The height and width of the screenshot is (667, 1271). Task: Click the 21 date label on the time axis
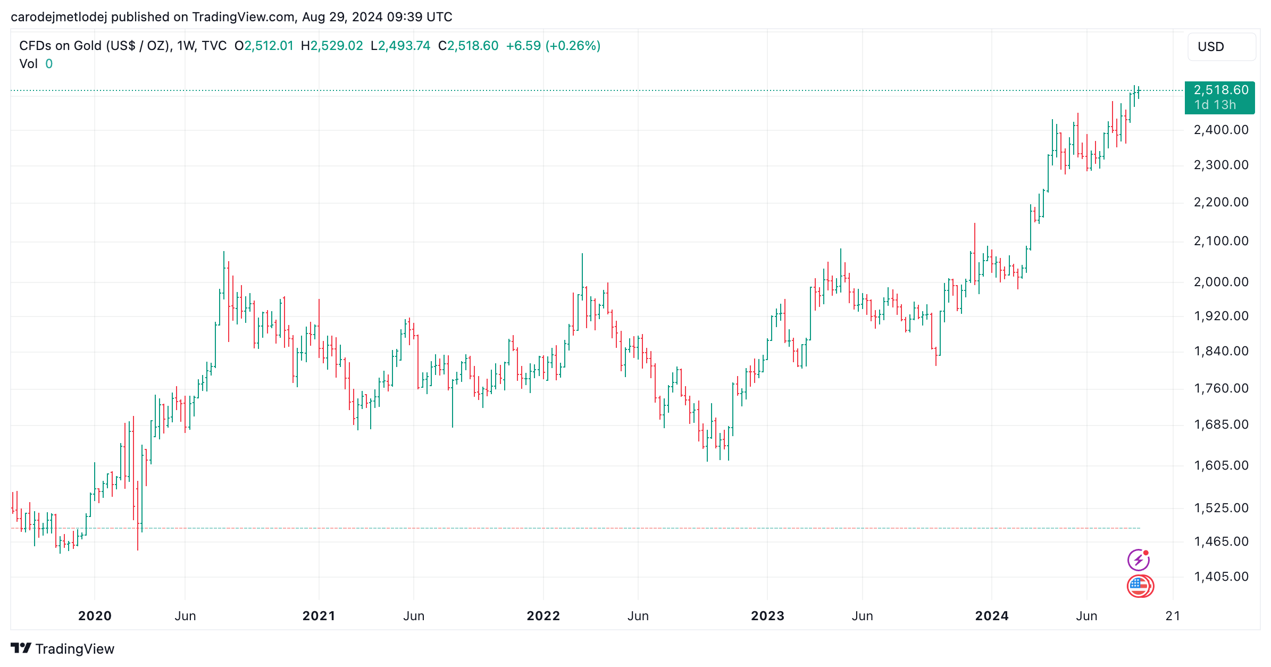pyautogui.click(x=1173, y=616)
